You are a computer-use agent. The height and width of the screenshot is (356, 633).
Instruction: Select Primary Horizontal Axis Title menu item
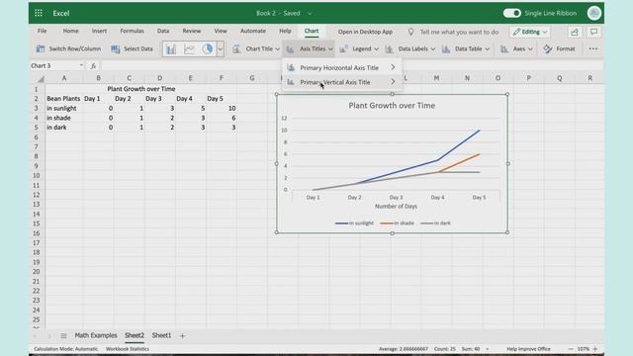click(x=341, y=68)
